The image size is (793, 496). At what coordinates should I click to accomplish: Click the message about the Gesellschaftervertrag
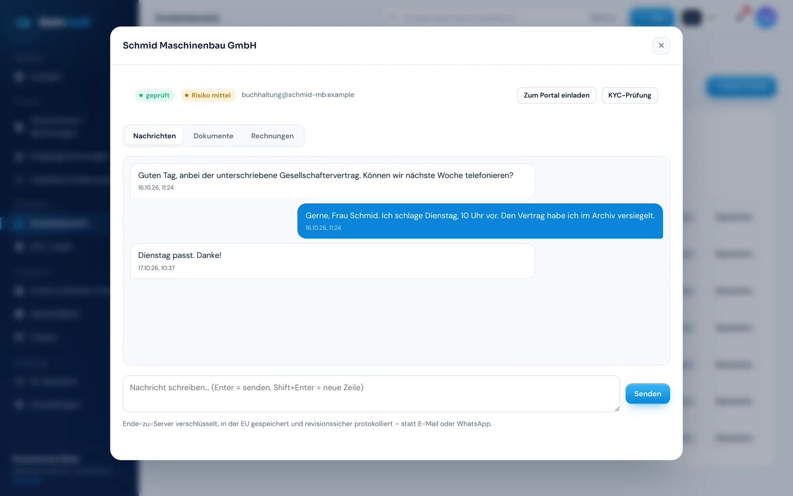(332, 181)
